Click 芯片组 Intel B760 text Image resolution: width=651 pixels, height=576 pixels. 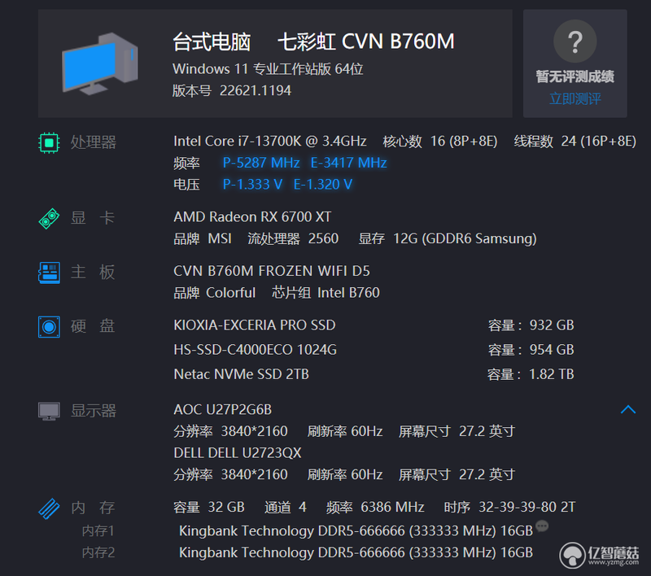326,293
